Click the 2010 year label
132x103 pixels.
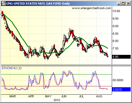tap(57, 100)
